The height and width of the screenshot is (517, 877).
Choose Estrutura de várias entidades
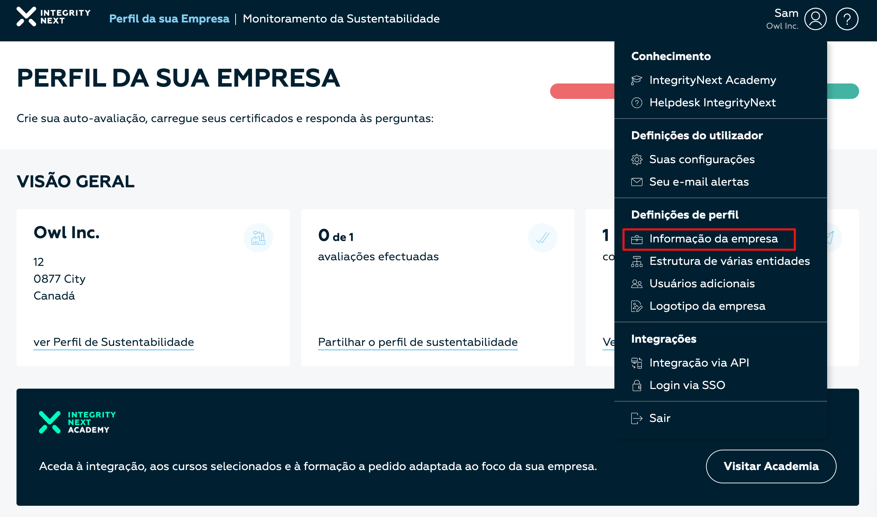729,261
